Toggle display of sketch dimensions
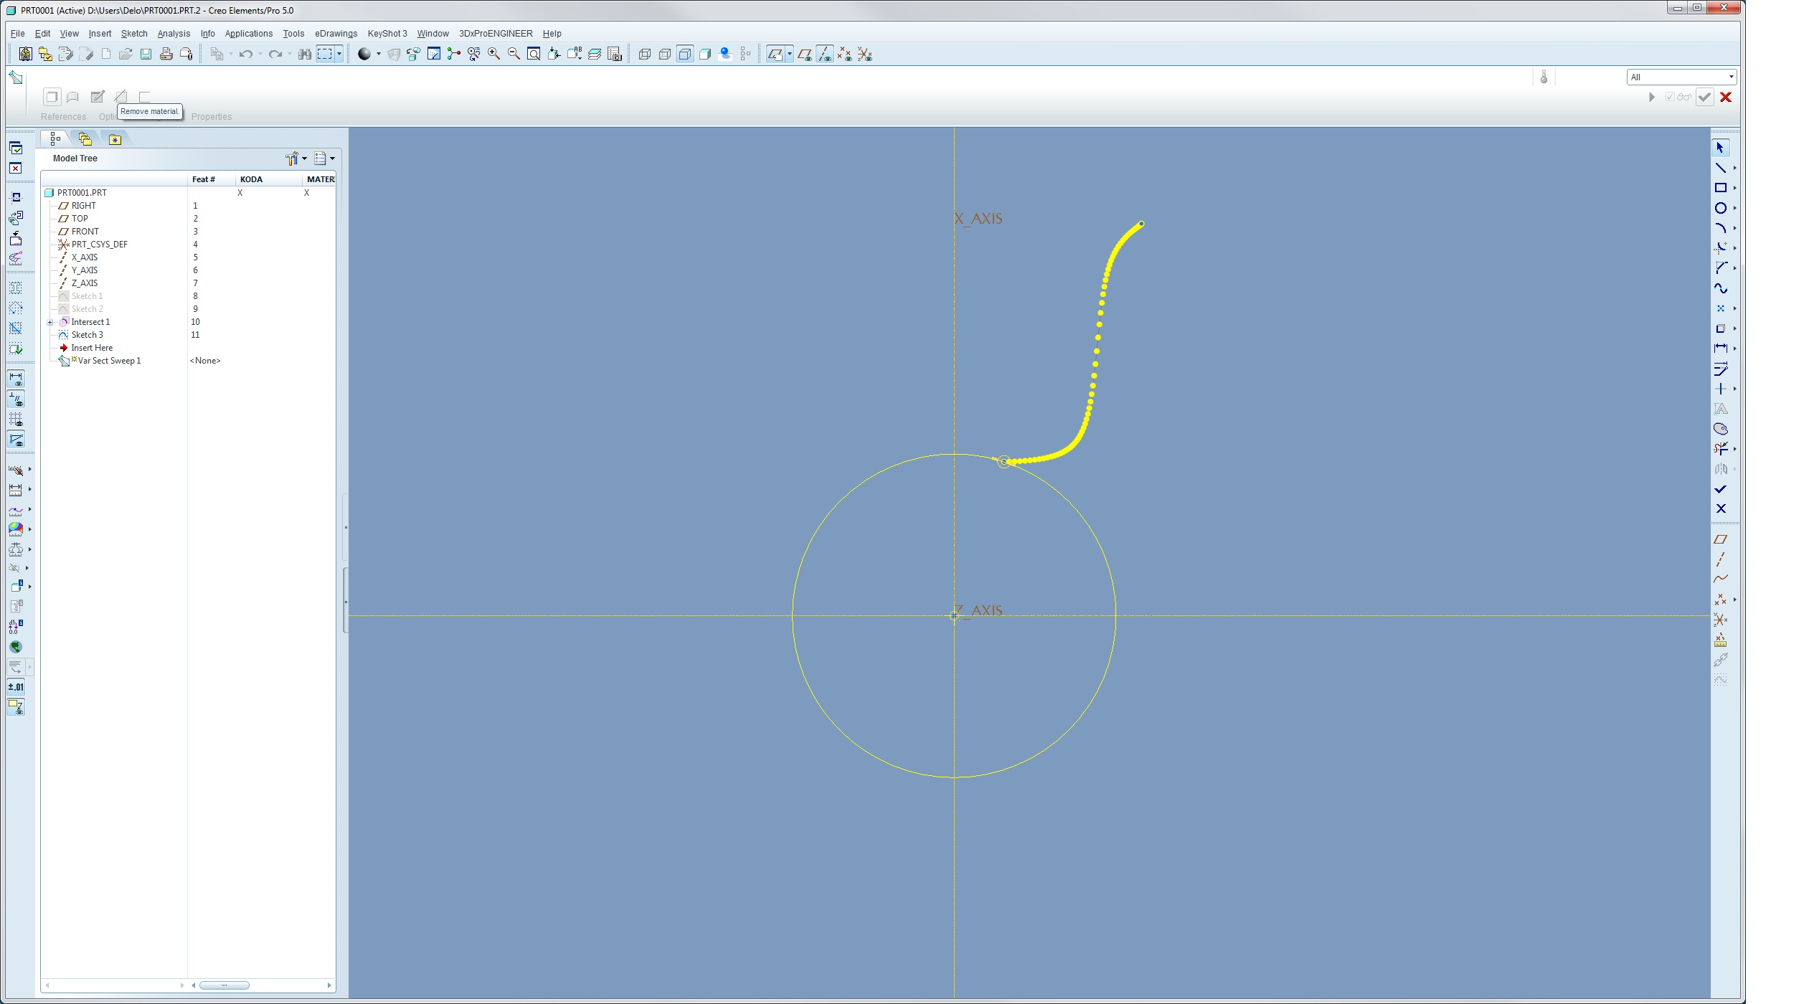 (x=16, y=379)
